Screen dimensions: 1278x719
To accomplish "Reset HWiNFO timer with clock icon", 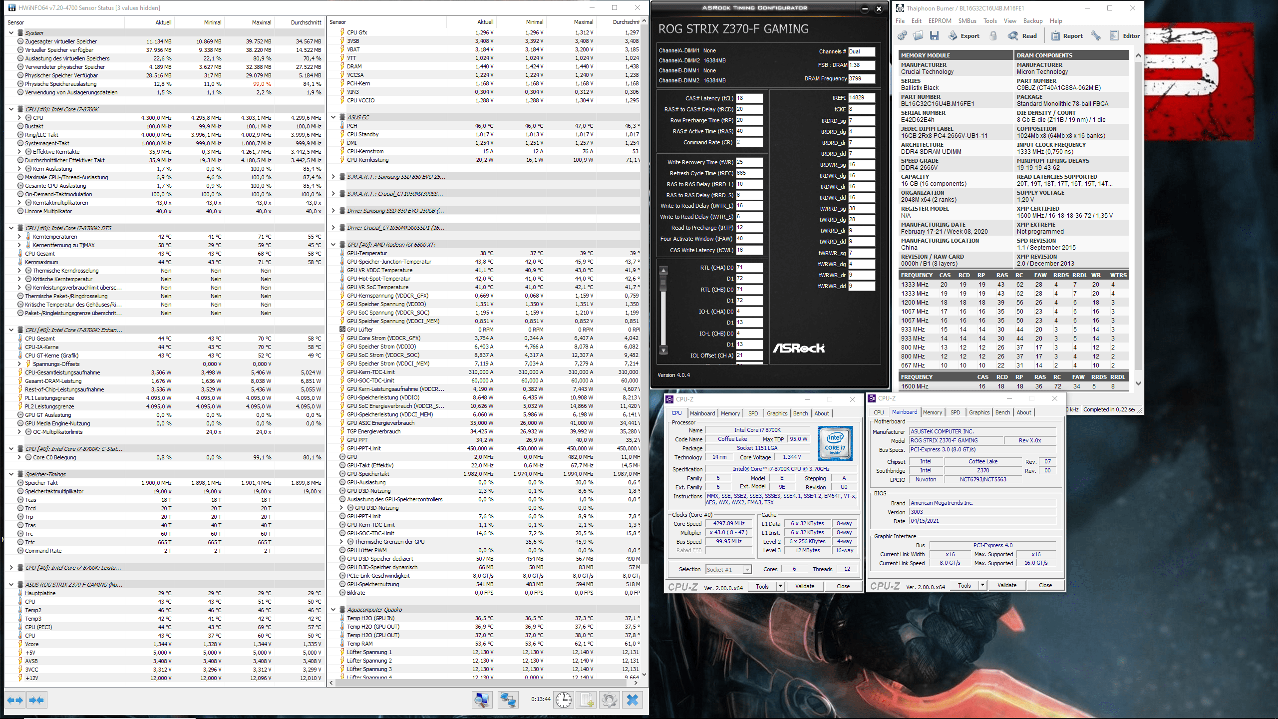I will pyautogui.click(x=564, y=700).
